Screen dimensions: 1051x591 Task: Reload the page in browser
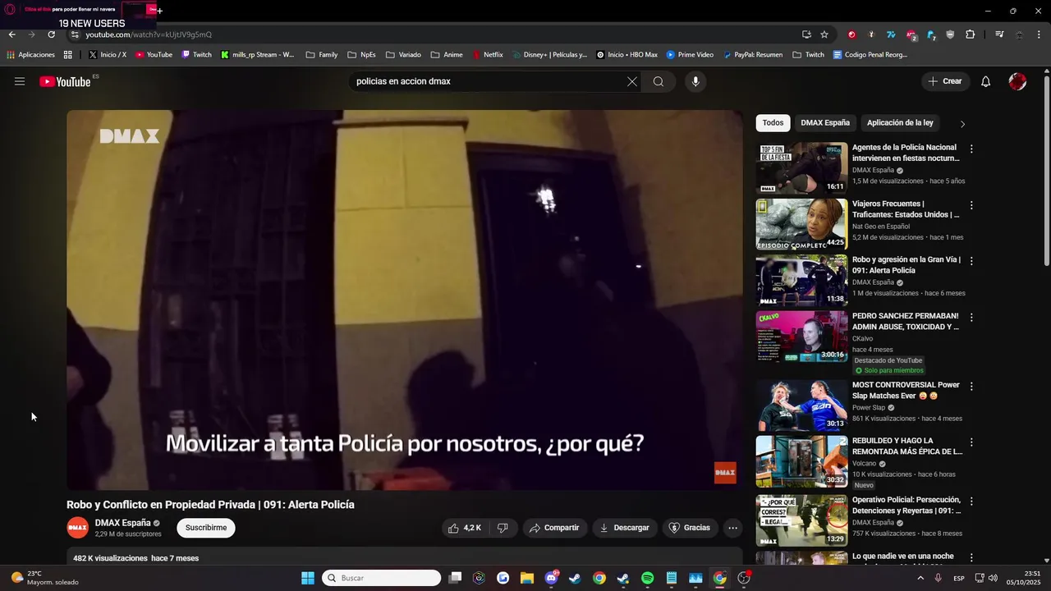click(51, 34)
